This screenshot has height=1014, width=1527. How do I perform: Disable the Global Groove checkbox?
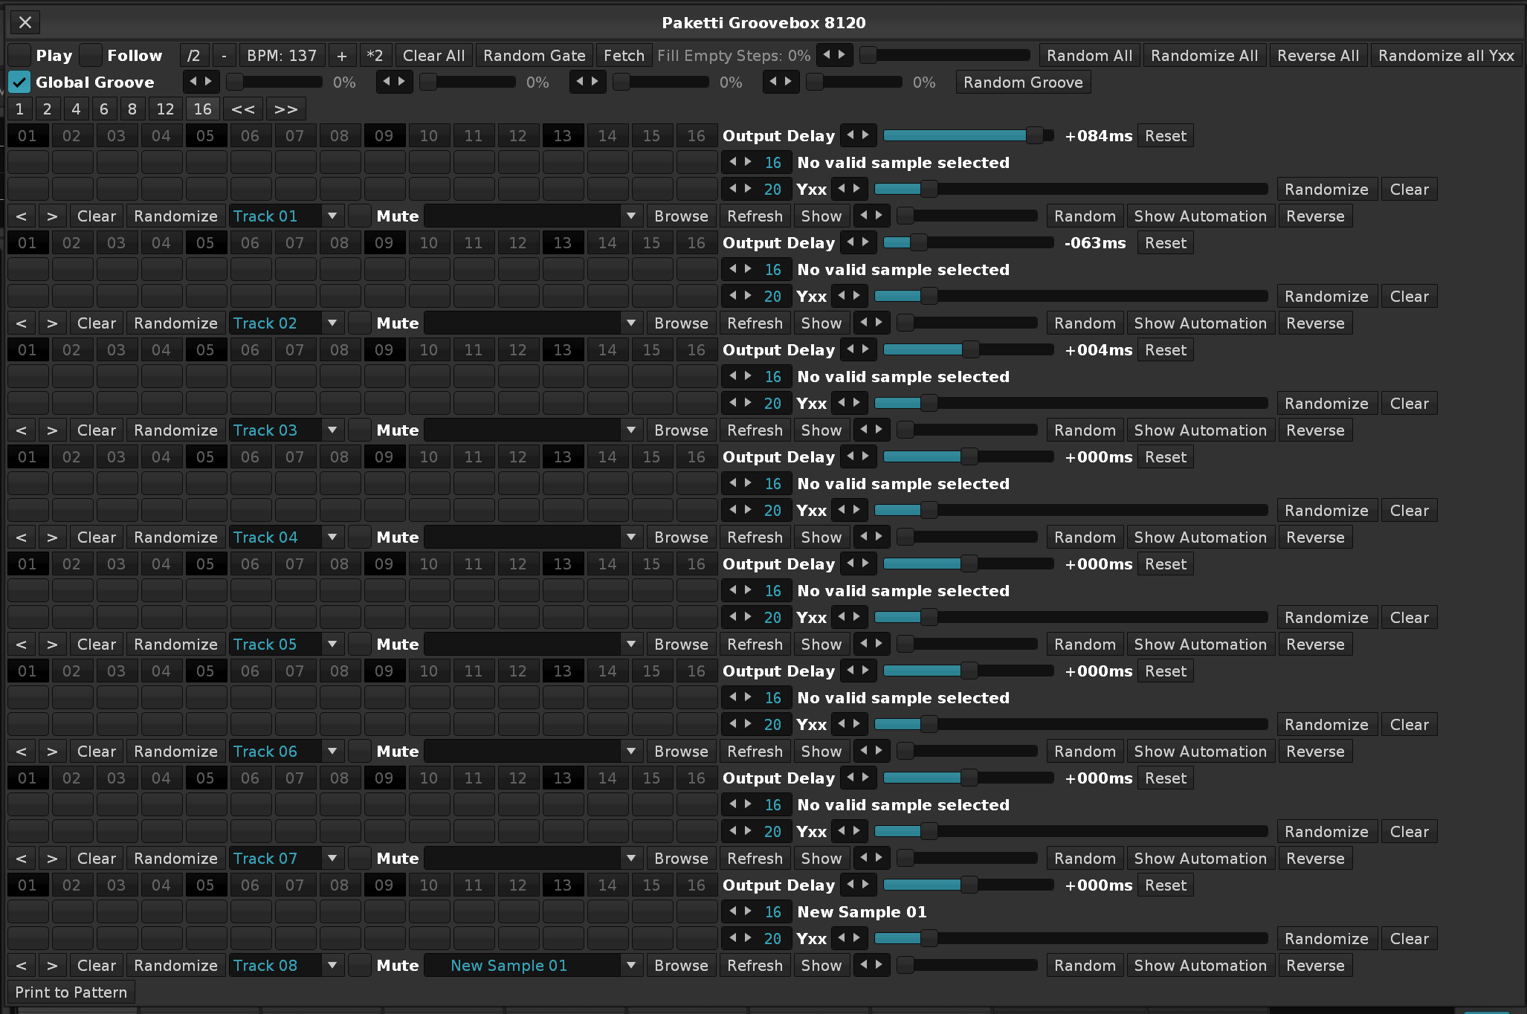19,83
